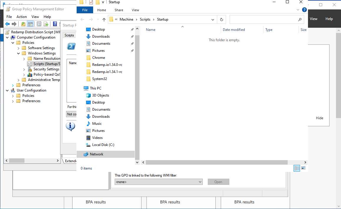
Task: Click the Hide link in Server Manager
Action: pos(319,118)
